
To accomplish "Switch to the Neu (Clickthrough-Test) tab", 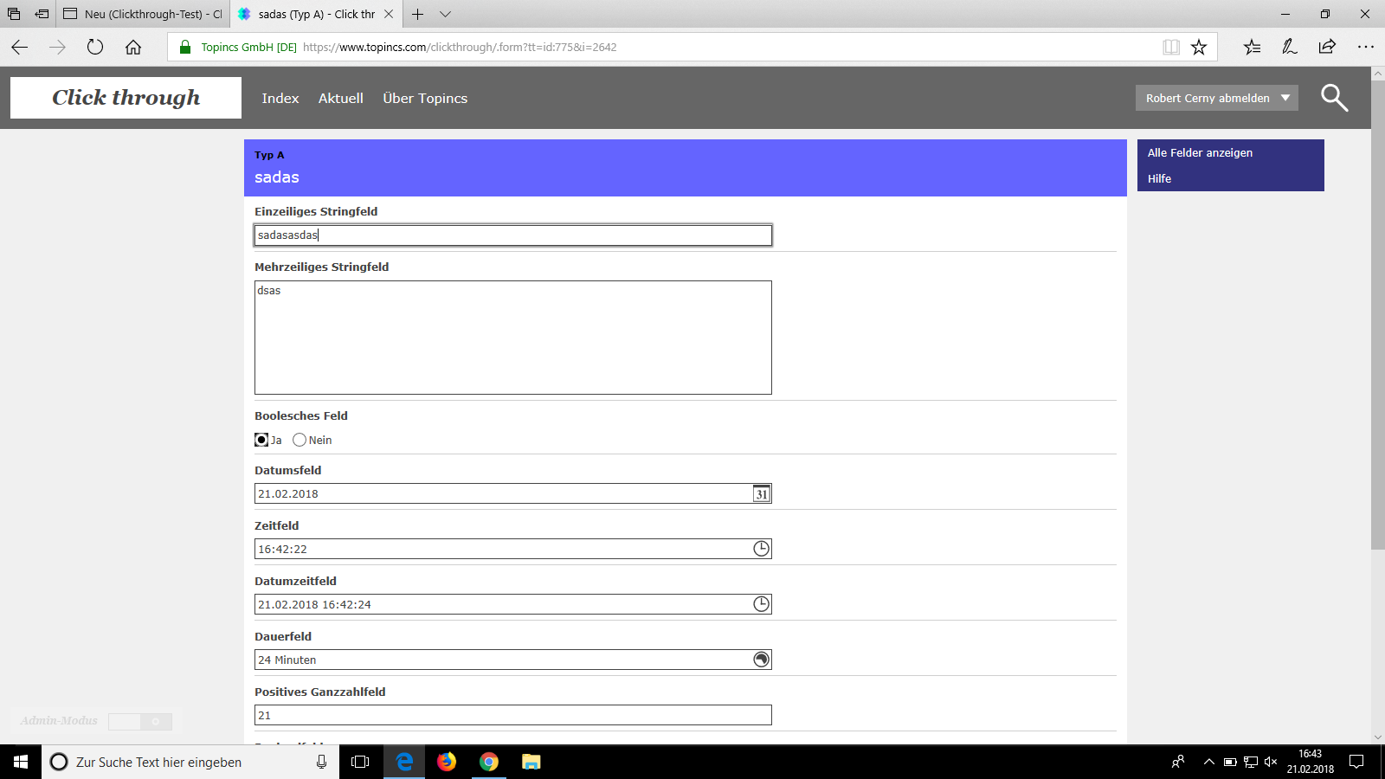I will tap(144, 15).
